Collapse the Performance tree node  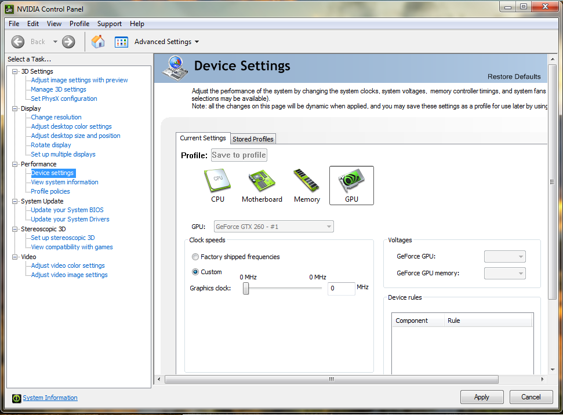[14, 164]
